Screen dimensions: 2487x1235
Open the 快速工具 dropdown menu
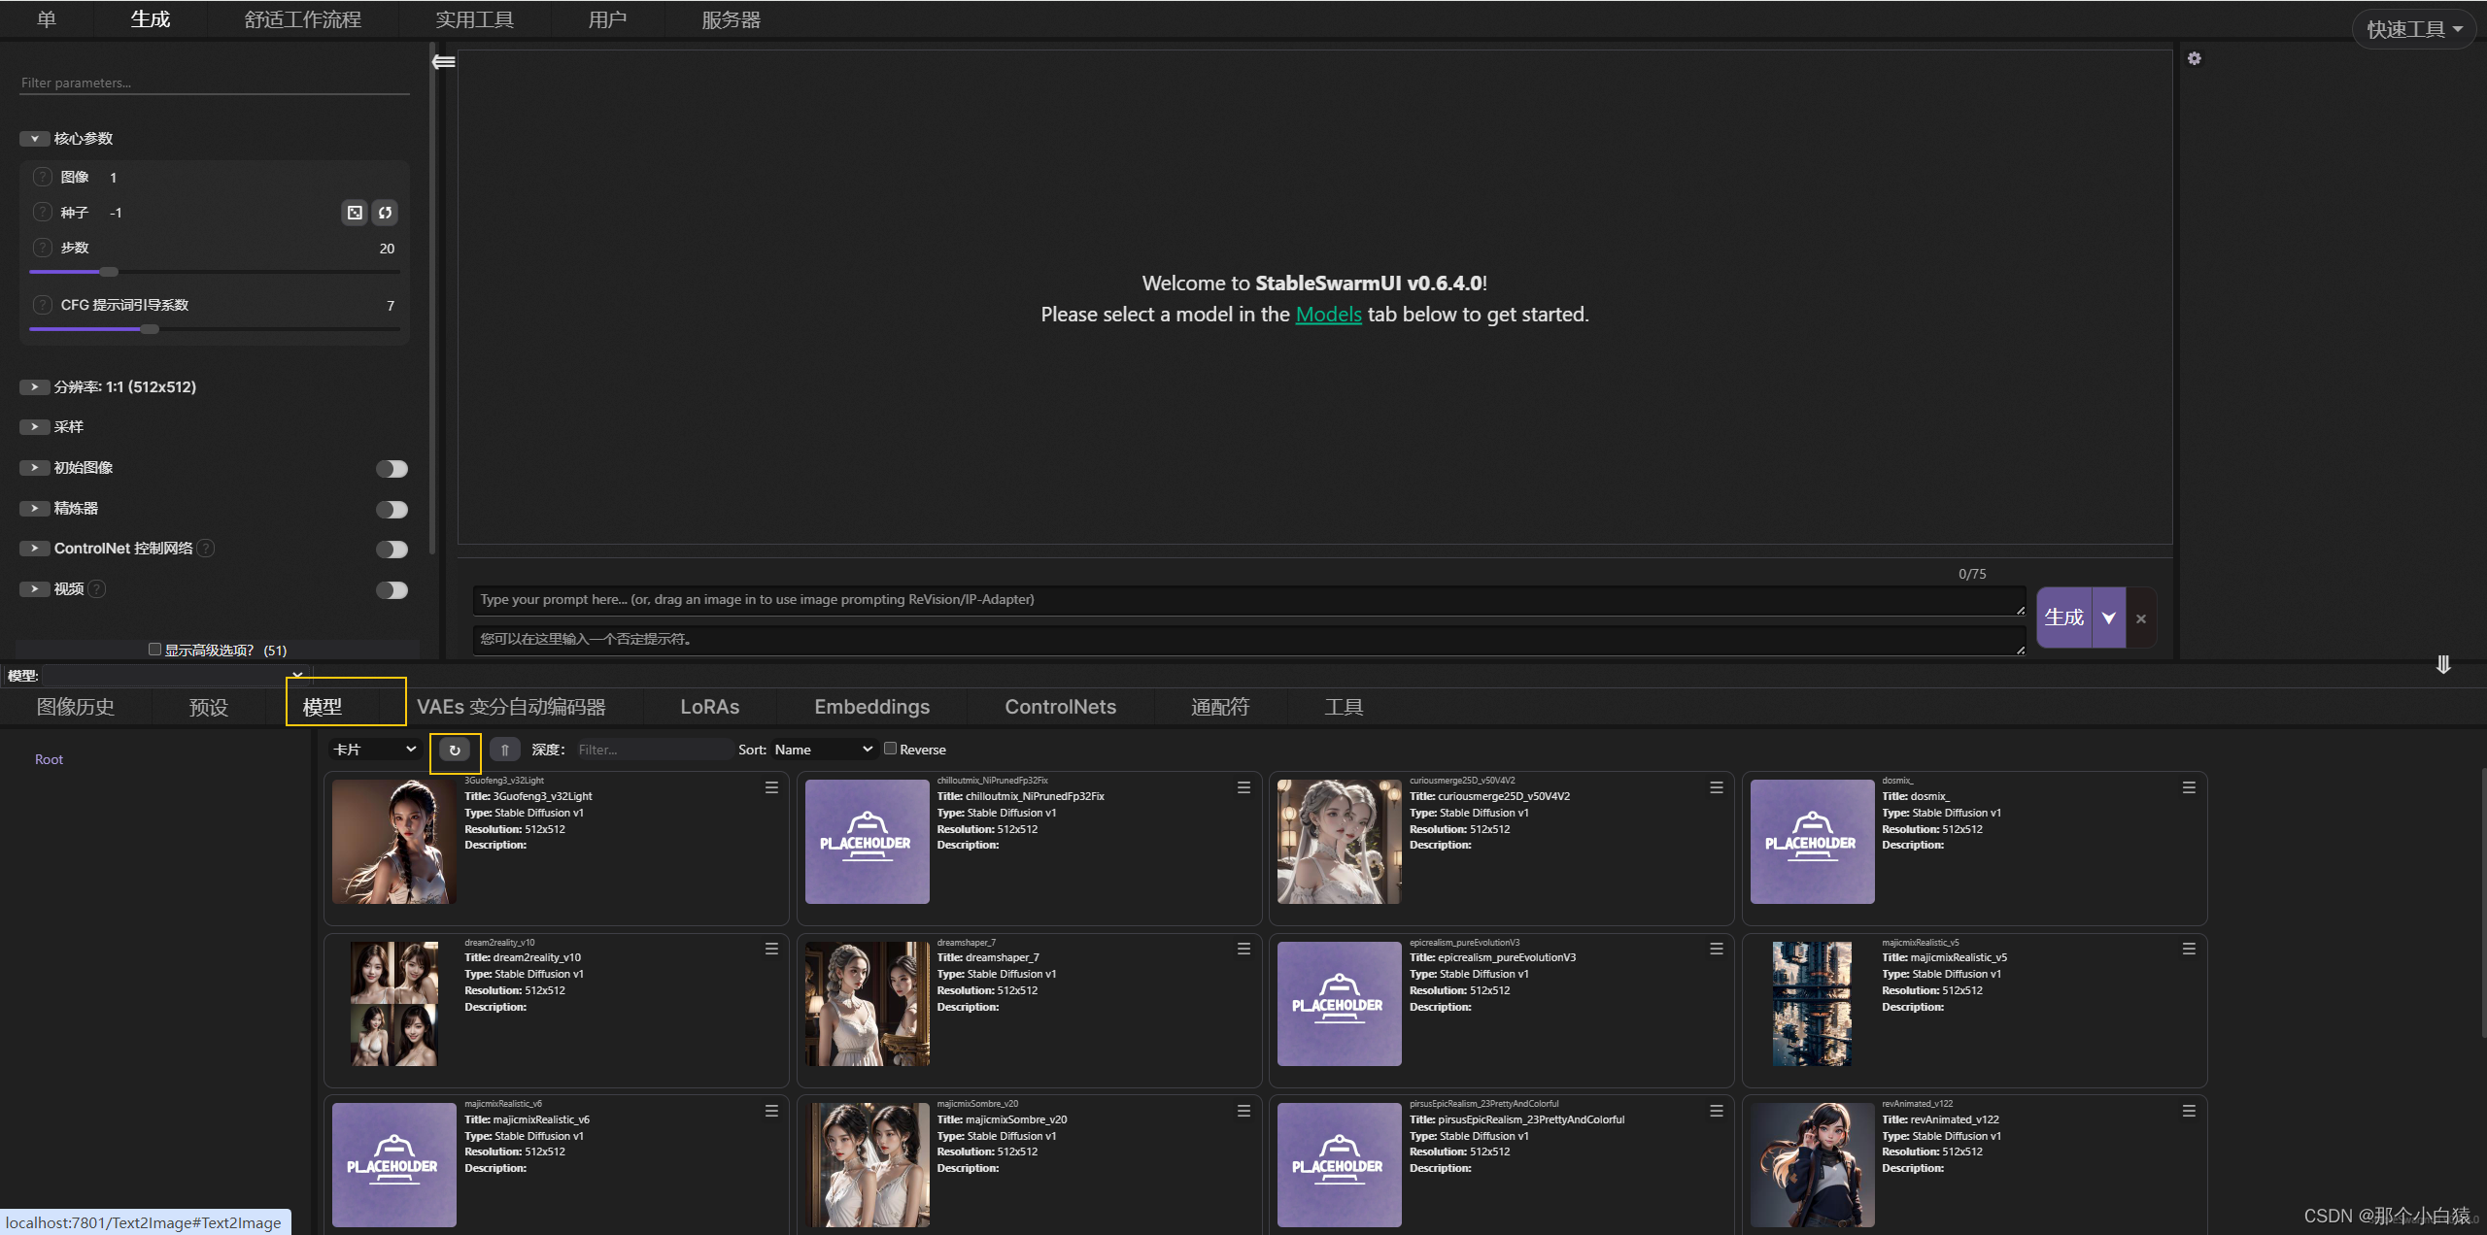pos(2413,29)
